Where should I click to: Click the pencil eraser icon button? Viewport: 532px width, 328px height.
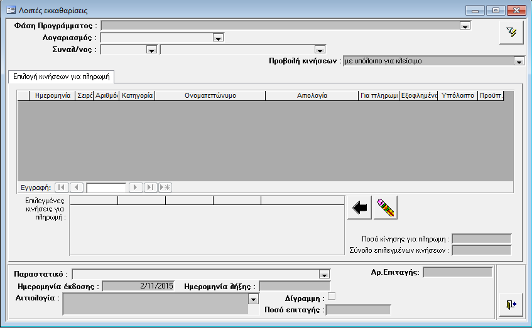click(x=385, y=208)
